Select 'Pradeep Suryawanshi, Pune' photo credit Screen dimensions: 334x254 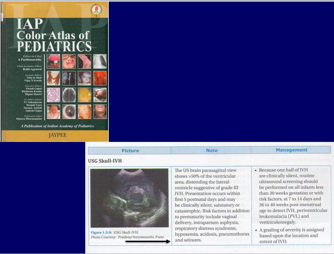point(141,237)
